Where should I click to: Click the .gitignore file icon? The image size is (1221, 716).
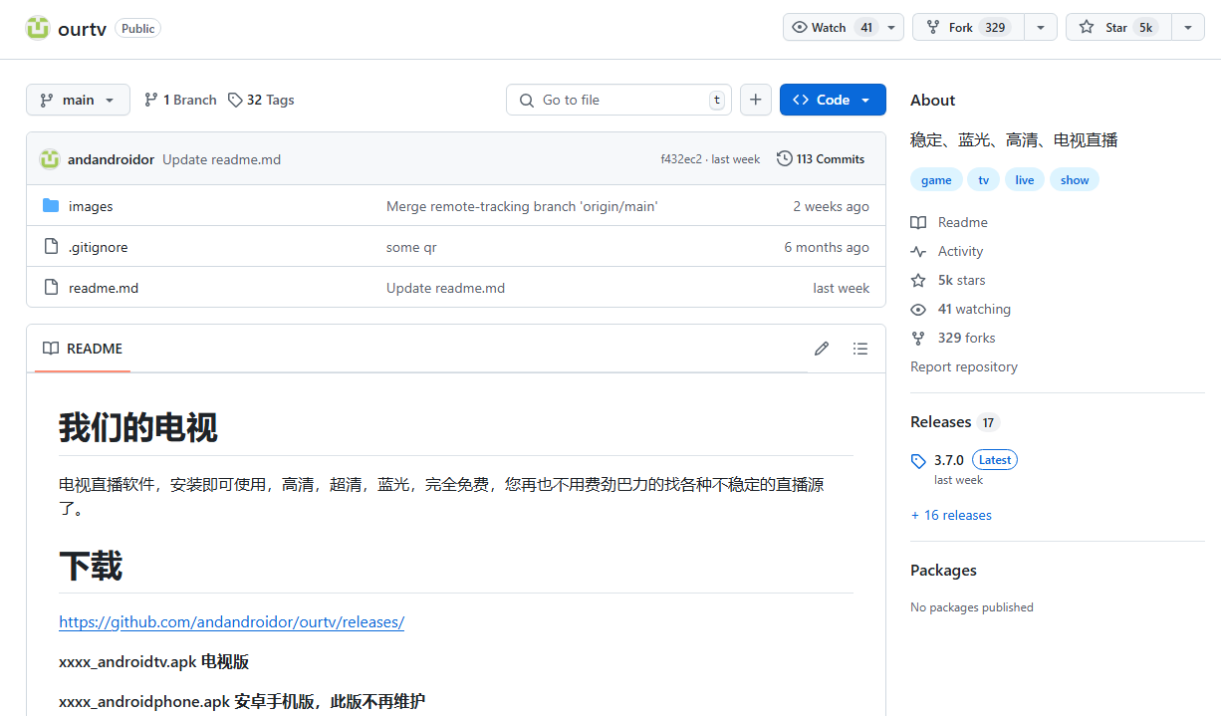51,247
